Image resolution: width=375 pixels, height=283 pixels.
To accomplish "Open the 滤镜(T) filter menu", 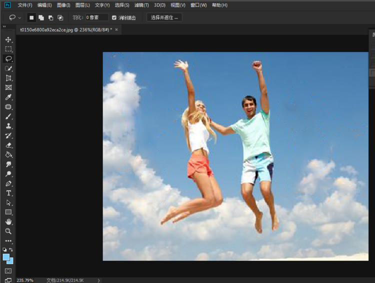I will pyautogui.click(x=142, y=5).
